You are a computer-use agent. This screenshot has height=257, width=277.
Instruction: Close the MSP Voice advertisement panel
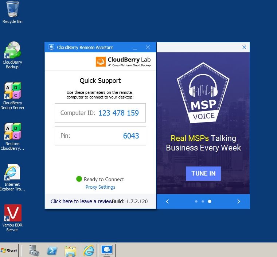pos(244,47)
